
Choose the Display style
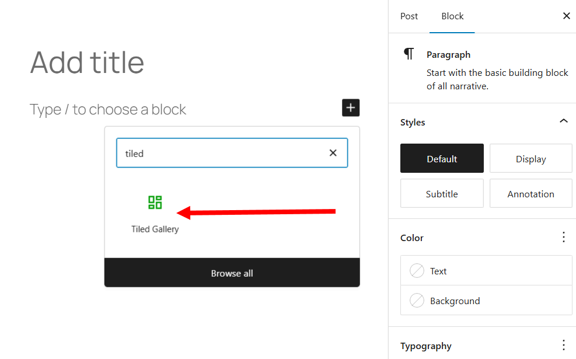point(530,159)
